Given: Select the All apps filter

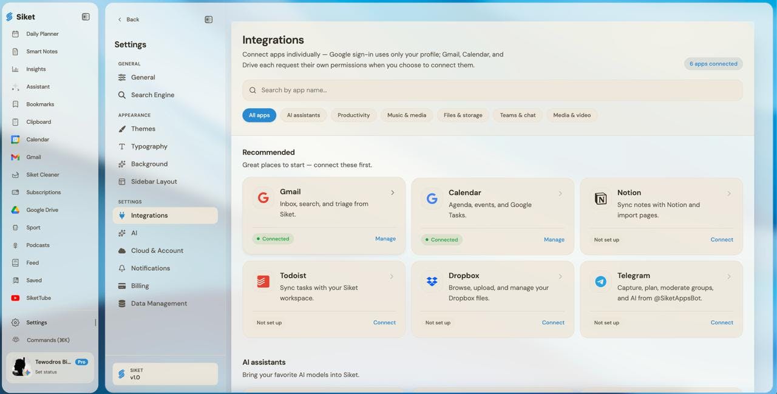Looking at the screenshot, I should click(259, 115).
